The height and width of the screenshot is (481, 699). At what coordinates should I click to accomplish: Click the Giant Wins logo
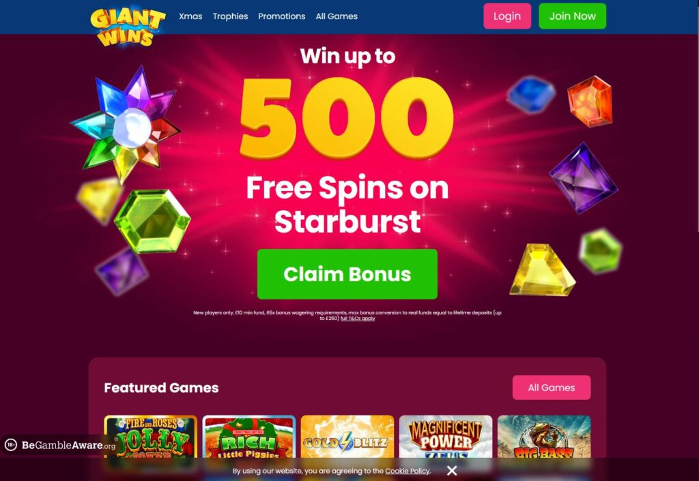tap(128, 26)
